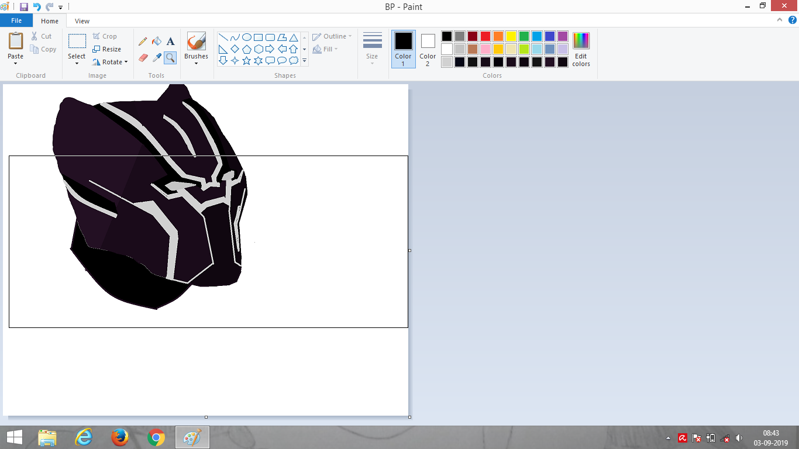Select the Color picker eyedropper tool

click(157, 57)
